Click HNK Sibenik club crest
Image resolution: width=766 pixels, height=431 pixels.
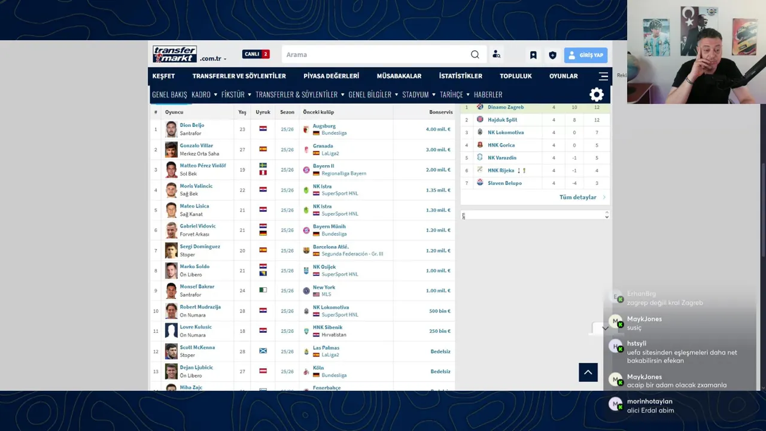(x=306, y=331)
